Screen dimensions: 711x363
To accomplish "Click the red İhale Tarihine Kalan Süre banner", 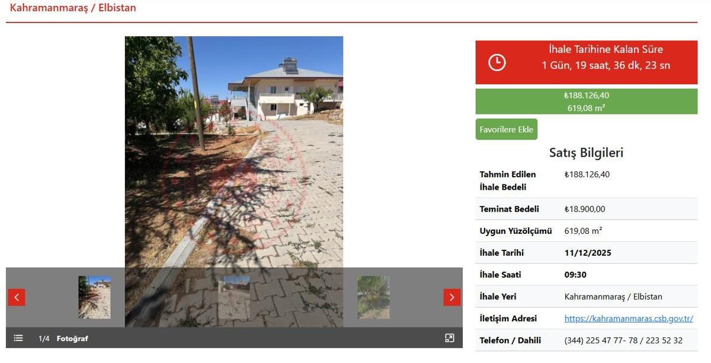I will coord(587,62).
